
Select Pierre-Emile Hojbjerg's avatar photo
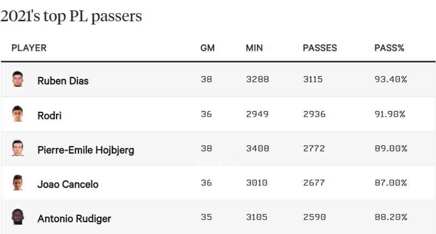(x=18, y=148)
